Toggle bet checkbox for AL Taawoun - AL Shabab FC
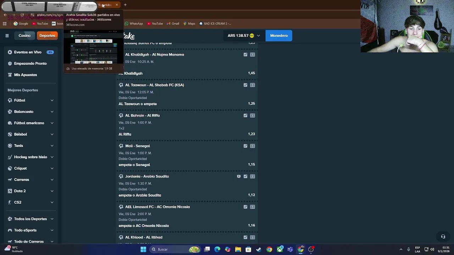The image size is (454, 255). [245, 85]
